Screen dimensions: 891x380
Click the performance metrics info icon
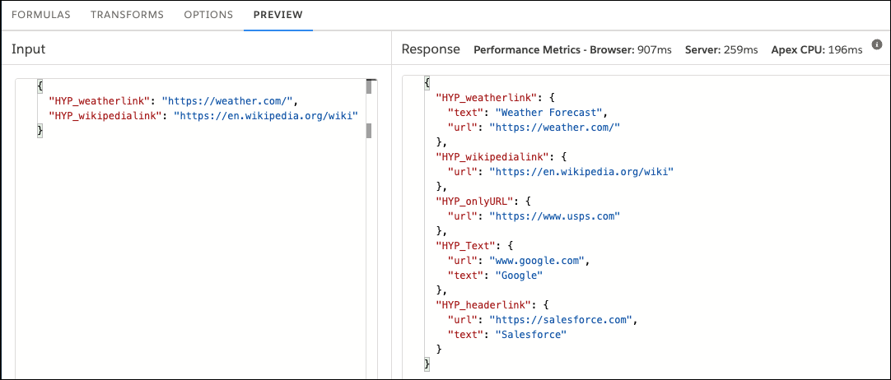877,44
